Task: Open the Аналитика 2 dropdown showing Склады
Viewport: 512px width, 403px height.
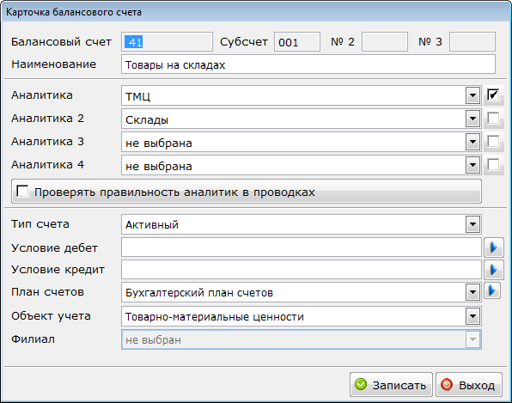Action: [472, 119]
